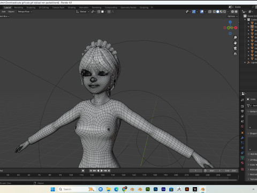Screen dimensions: 257x193
Task: Open the Object Data green triangle tab
Action: 242,158
